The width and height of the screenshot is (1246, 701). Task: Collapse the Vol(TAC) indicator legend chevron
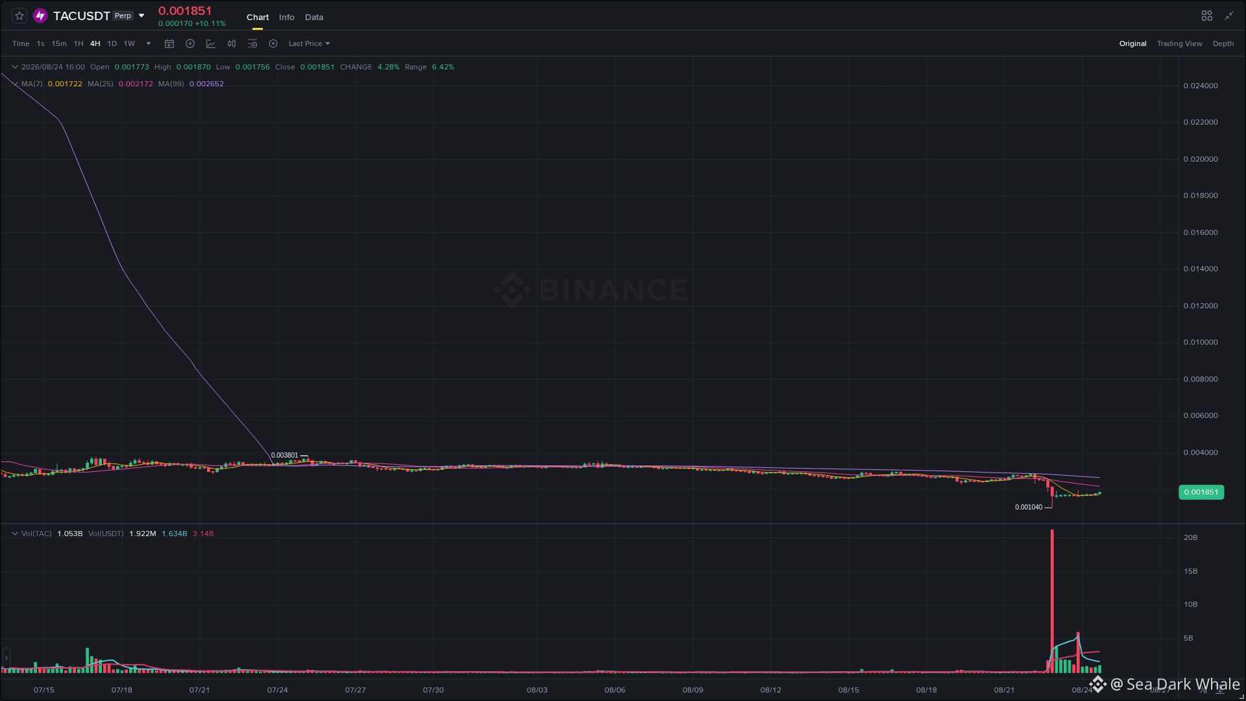pos(15,534)
